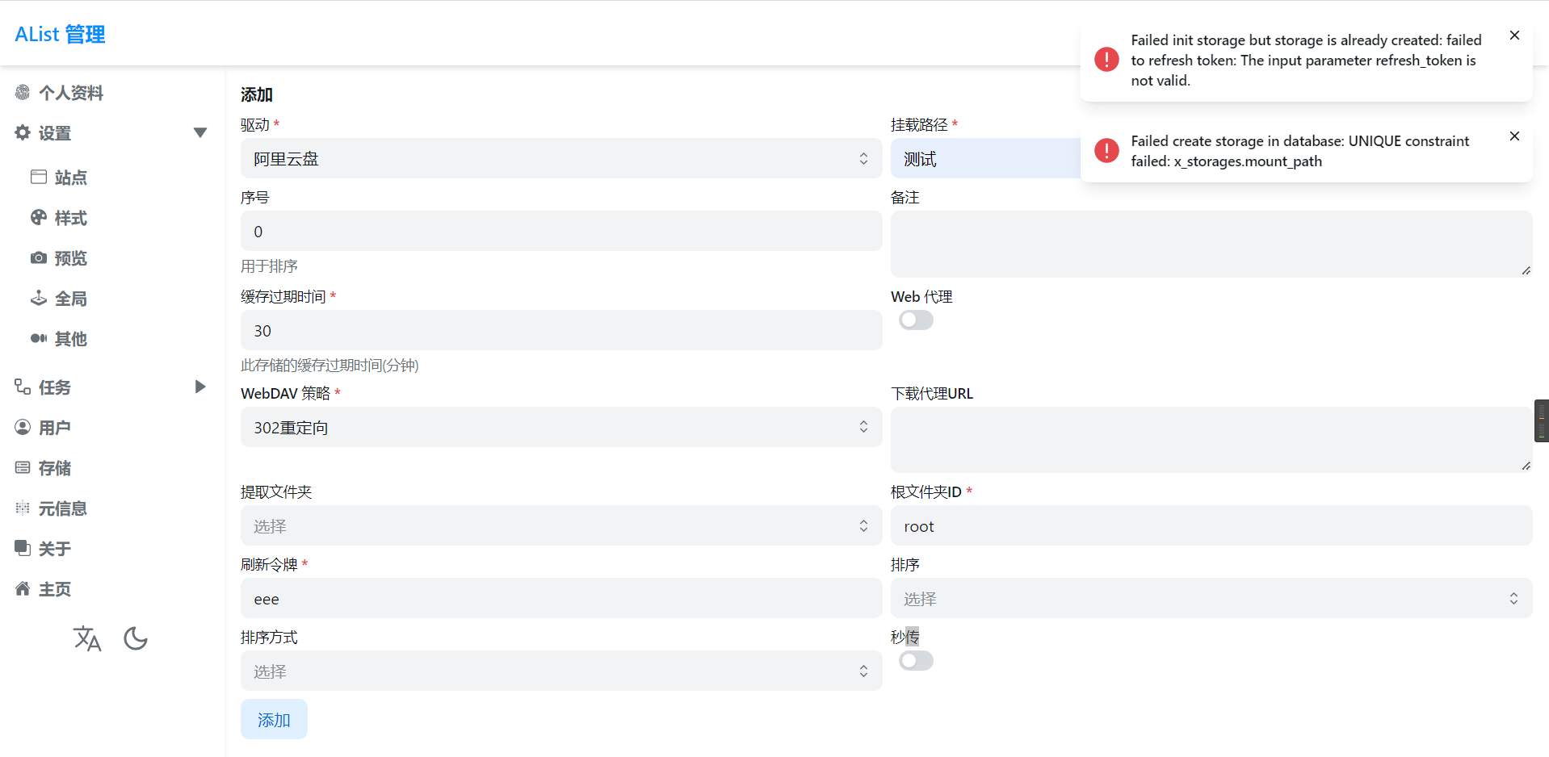Turn on the 秒传 switch
This screenshot has height=757, width=1549.
click(915, 660)
